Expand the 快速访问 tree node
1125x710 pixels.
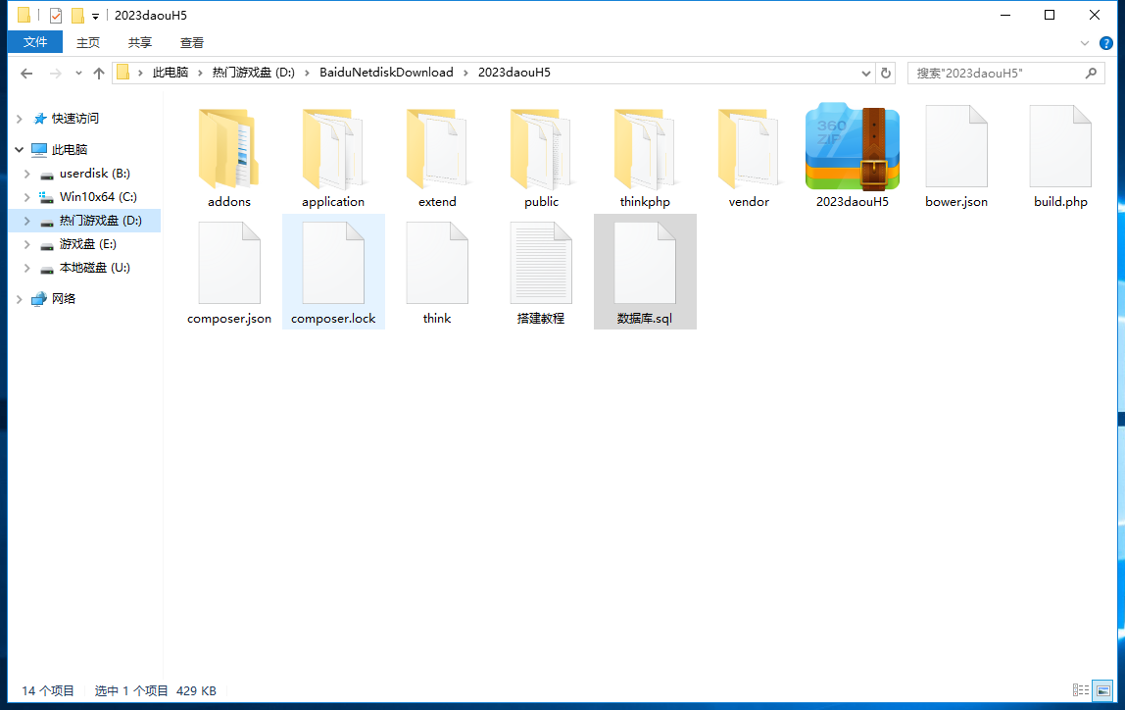19,119
